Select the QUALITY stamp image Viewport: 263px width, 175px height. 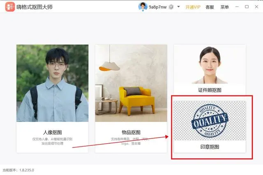click(x=210, y=121)
